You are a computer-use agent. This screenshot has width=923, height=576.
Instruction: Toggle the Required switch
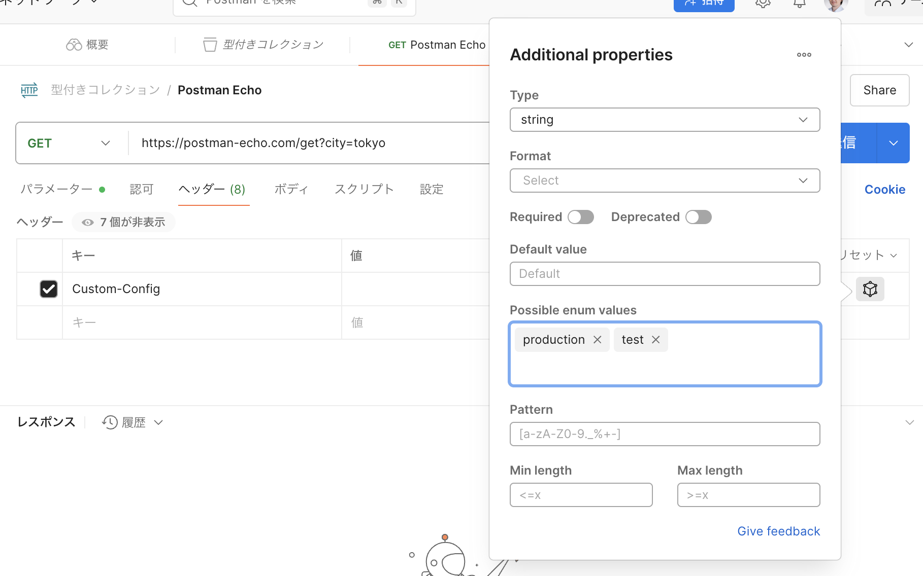(581, 217)
